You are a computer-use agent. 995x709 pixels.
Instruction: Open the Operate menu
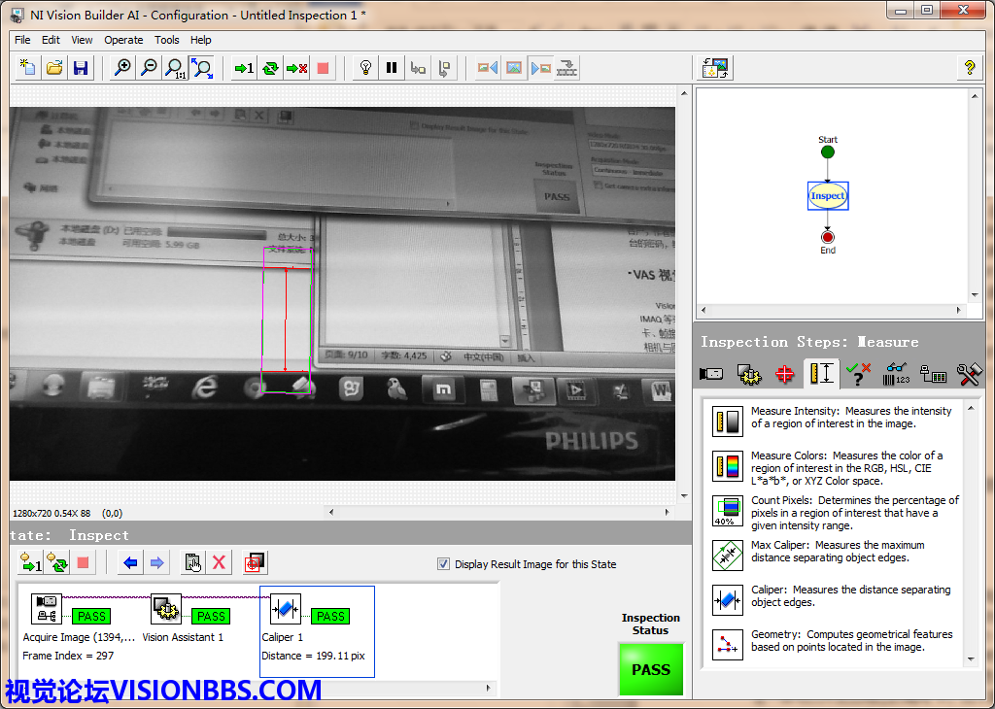[123, 40]
